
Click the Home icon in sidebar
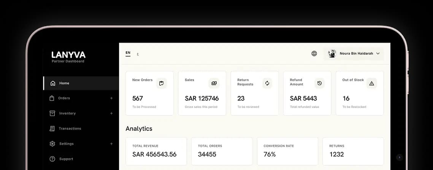click(53, 83)
